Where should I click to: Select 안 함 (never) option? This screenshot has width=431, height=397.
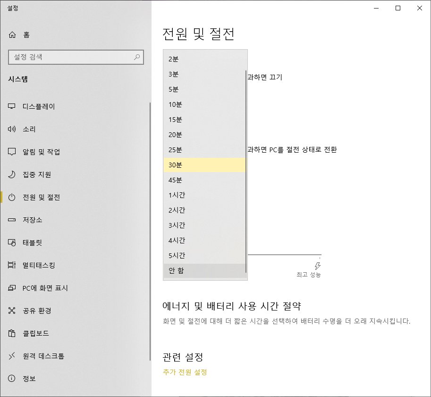click(x=204, y=271)
